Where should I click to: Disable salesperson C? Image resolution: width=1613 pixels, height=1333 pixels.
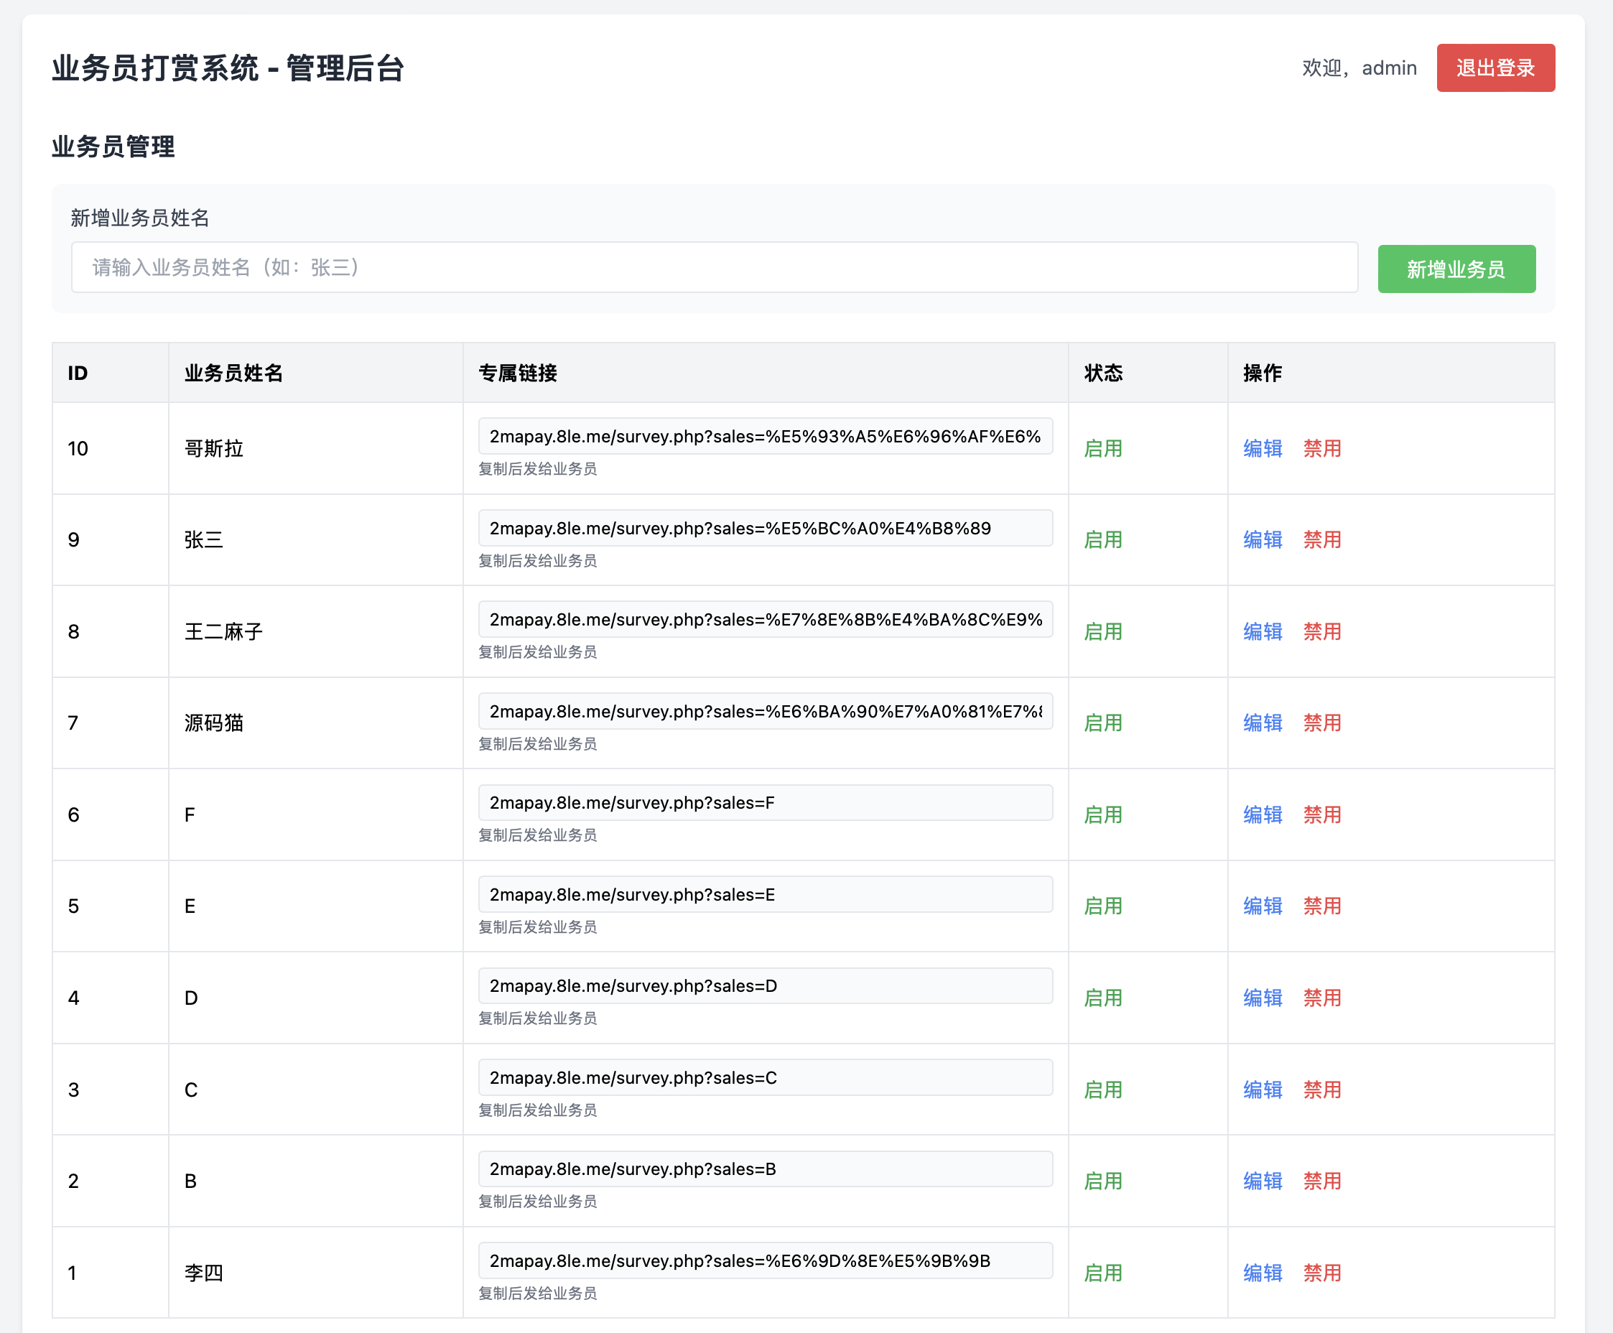pyautogui.click(x=1323, y=1089)
